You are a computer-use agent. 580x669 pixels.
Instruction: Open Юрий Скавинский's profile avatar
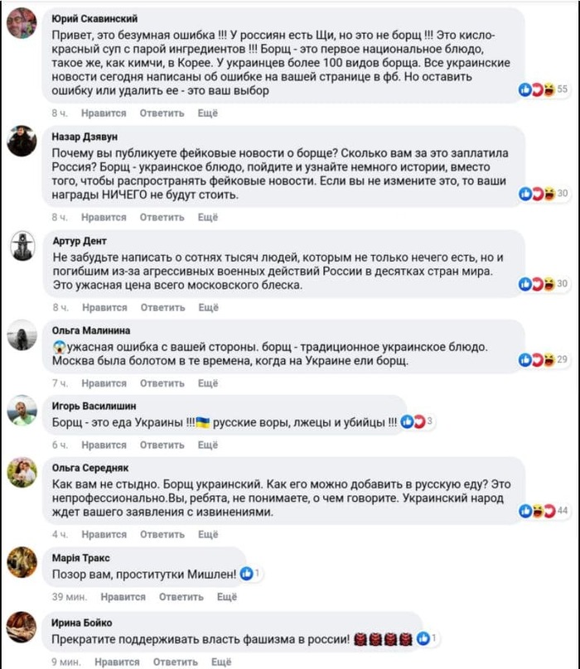pyautogui.click(x=22, y=26)
